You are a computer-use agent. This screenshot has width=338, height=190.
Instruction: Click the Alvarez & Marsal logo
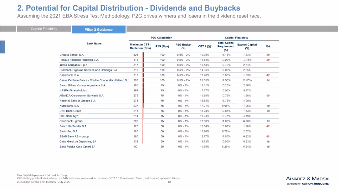coord(308,181)
